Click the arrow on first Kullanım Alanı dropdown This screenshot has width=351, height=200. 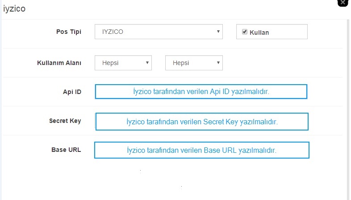pyautogui.click(x=147, y=63)
